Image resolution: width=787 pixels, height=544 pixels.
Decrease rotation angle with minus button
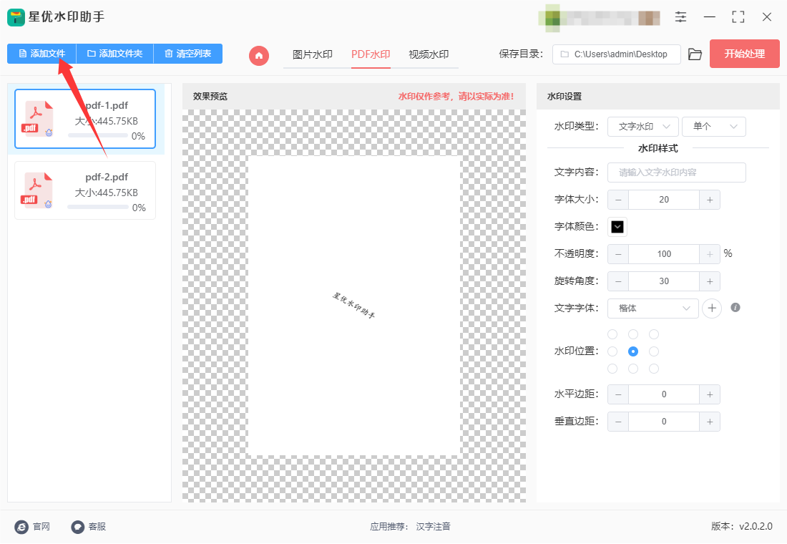[618, 281]
